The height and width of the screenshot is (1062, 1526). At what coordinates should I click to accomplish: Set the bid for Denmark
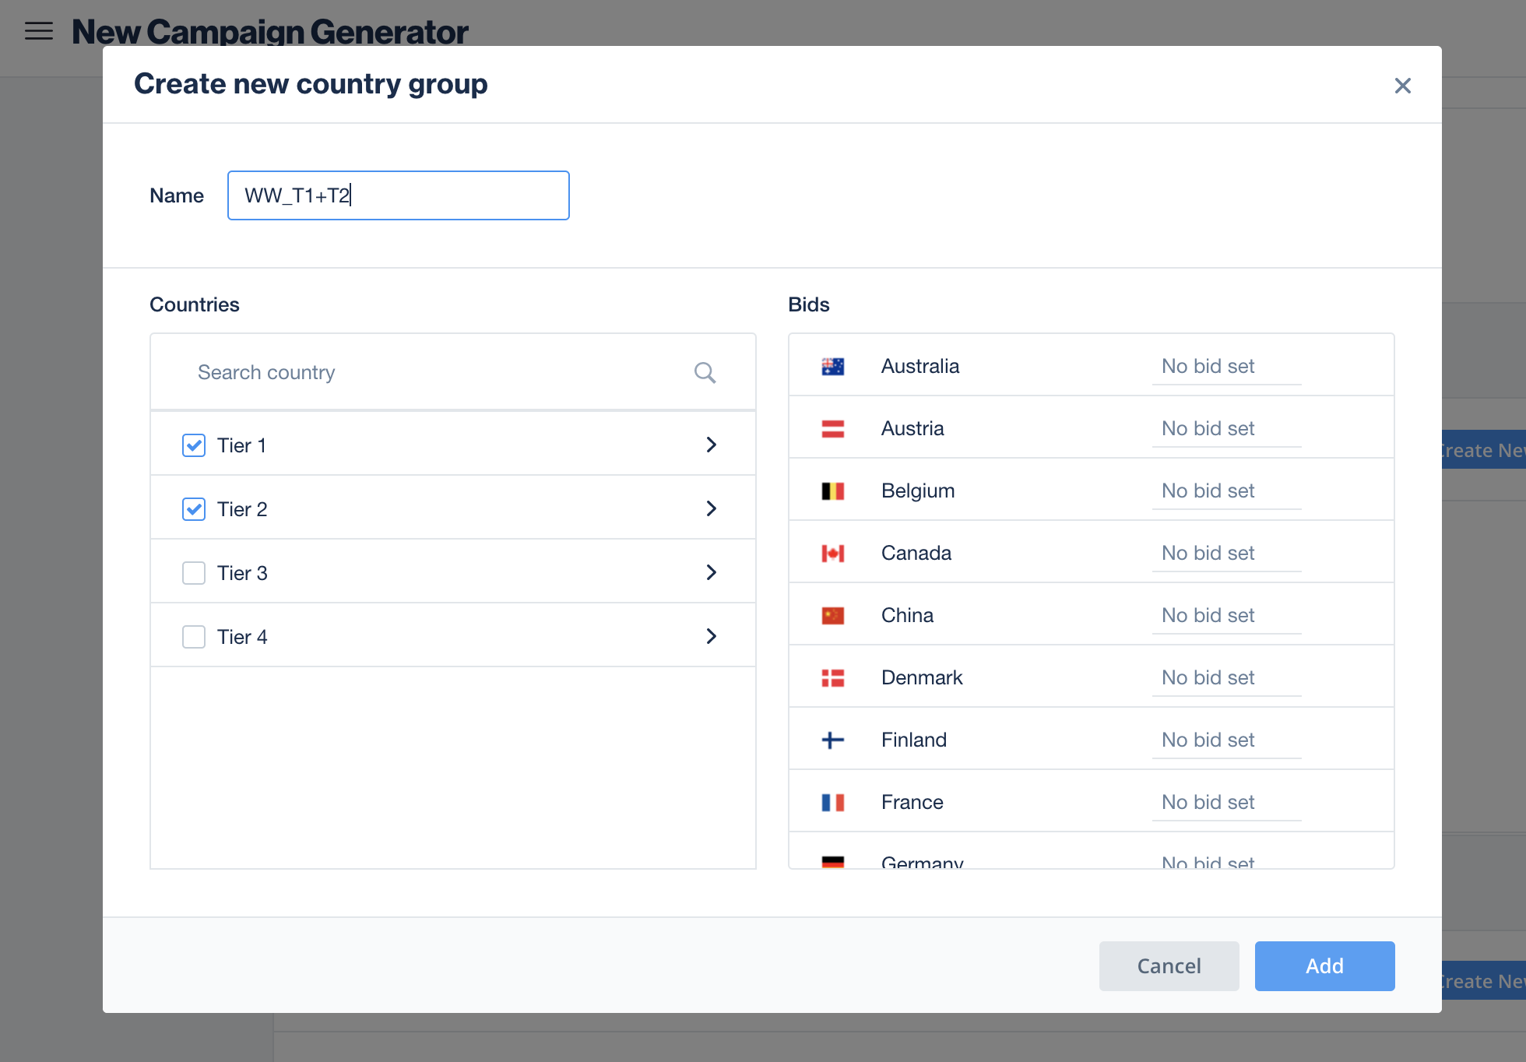point(1227,678)
